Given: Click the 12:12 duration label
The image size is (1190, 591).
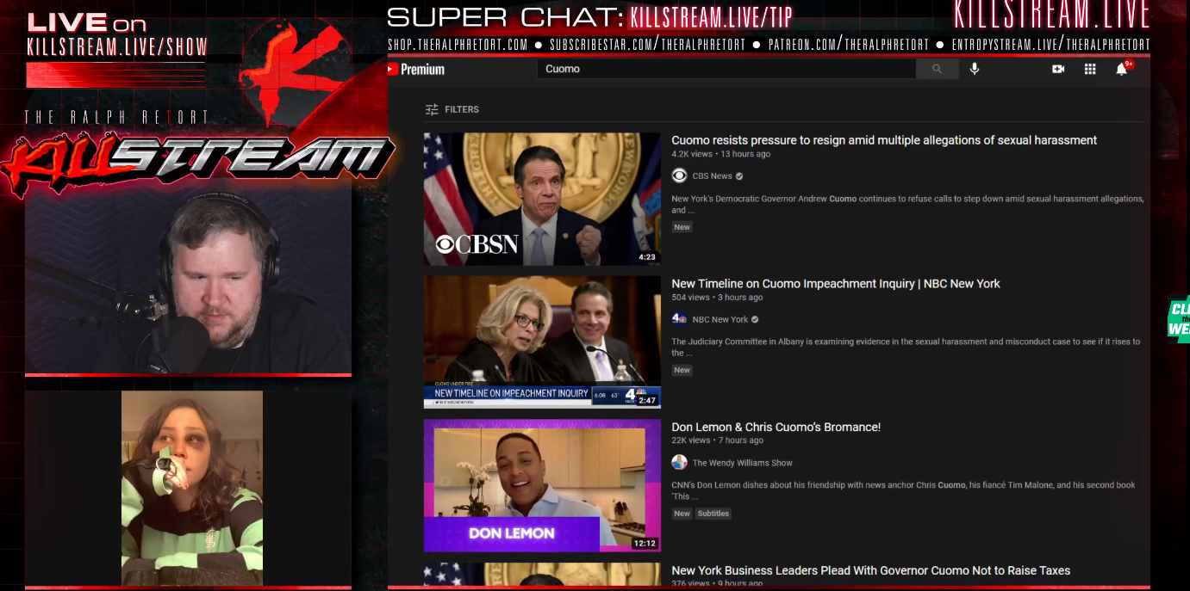Looking at the screenshot, I should pos(645,544).
